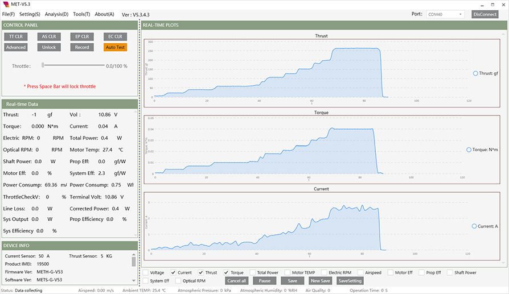
Task: Click the Device Info panel scrollbar
Action: (x=134, y=262)
